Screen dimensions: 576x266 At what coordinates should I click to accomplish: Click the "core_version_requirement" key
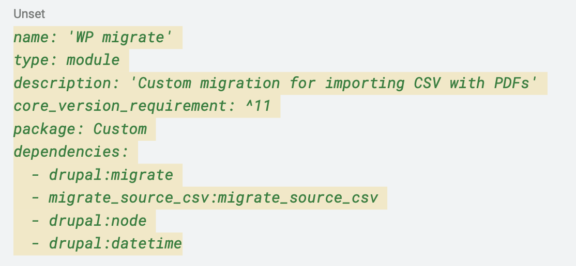click(x=116, y=106)
